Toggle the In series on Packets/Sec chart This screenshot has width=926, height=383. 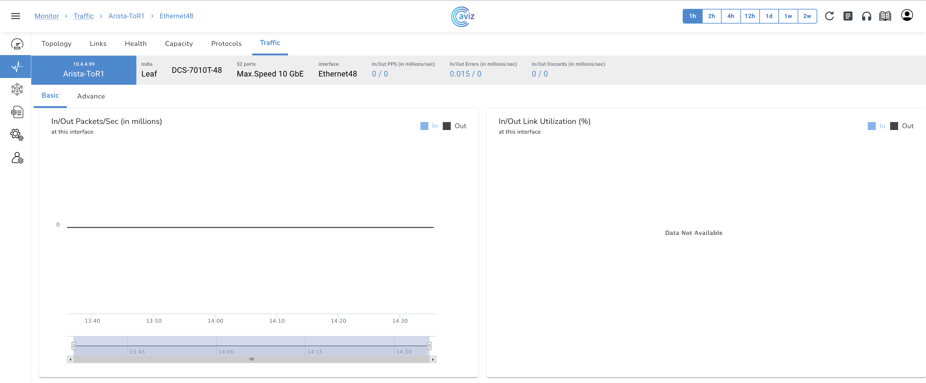[x=429, y=126]
